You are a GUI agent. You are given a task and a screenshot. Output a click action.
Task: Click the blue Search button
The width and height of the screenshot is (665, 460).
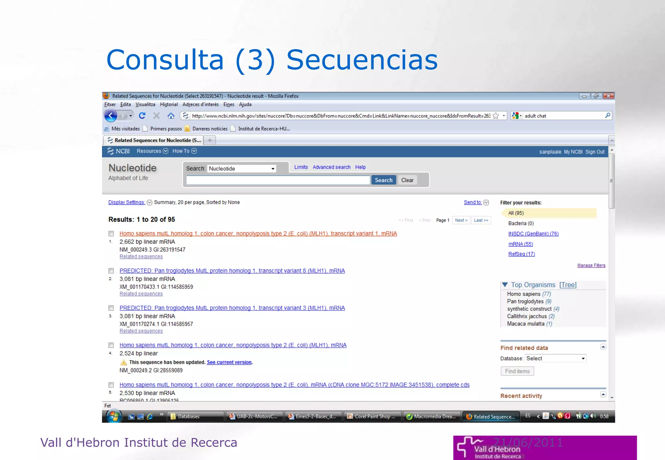tap(383, 180)
